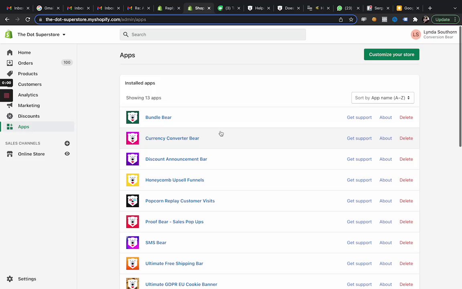Expand The Dot Superstore dropdown

(x=41, y=35)
